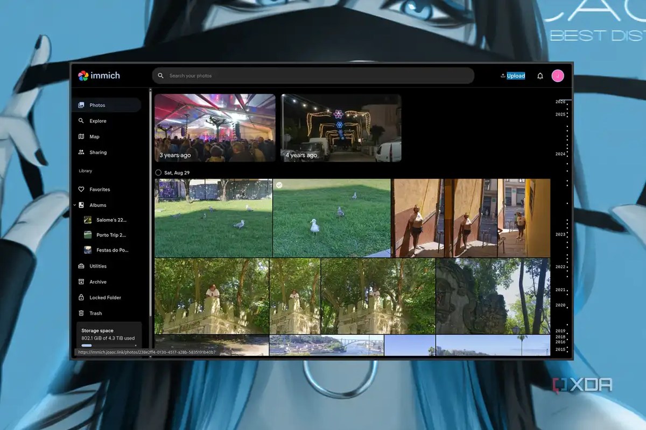Jump to 2026 on timeline
This screenshot has height=430, width=646.
coord(560,102)
